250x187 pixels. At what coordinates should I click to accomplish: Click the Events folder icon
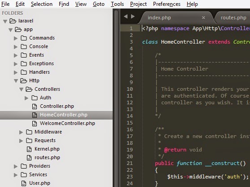24,55
